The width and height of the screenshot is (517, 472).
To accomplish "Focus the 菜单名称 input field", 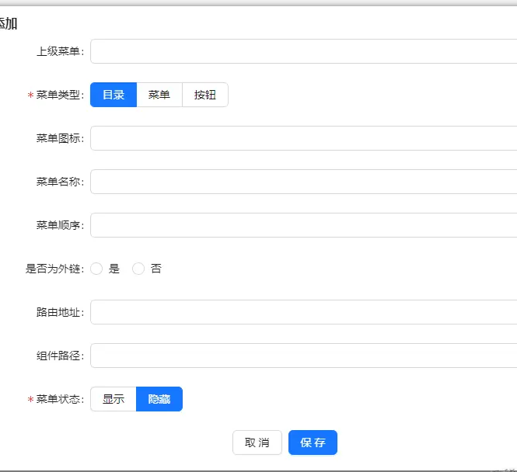I will pyautogui.click(x=303, y=182).
